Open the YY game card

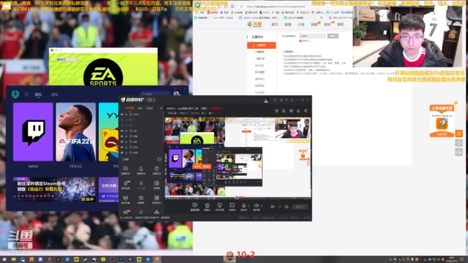pyautogui.click(x=109, y=132)
